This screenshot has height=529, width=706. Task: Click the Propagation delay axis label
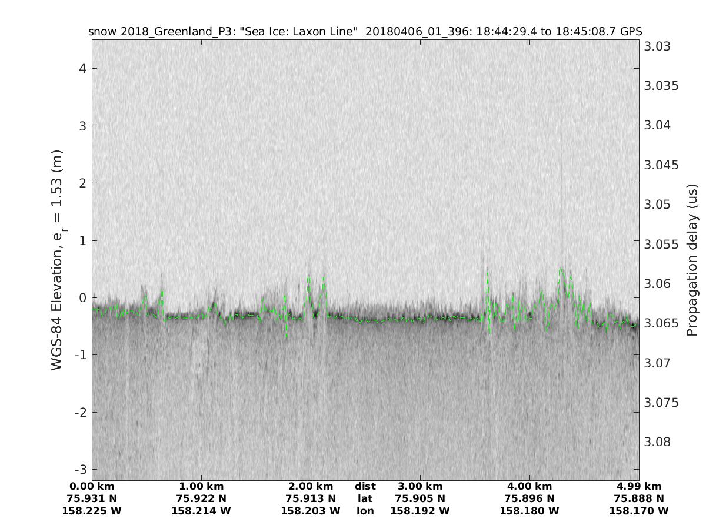pyautogui.click(x=691, y=260)
